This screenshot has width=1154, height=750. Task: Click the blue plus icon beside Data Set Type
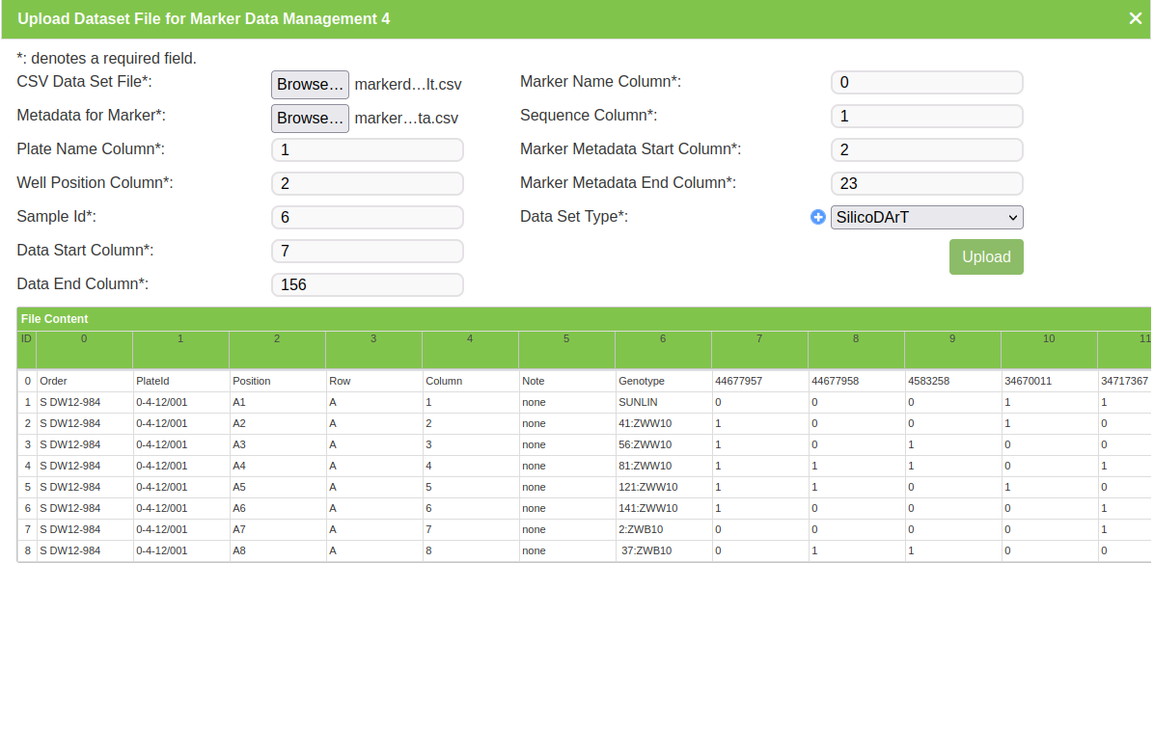click(x=818, y=218)
